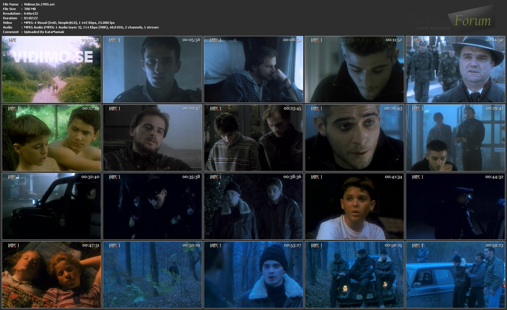View the dark frame at 00:44:32
This screenshot has width=507, height=310.
(456, 206)
